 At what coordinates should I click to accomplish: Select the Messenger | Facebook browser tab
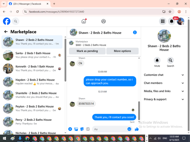29,4
